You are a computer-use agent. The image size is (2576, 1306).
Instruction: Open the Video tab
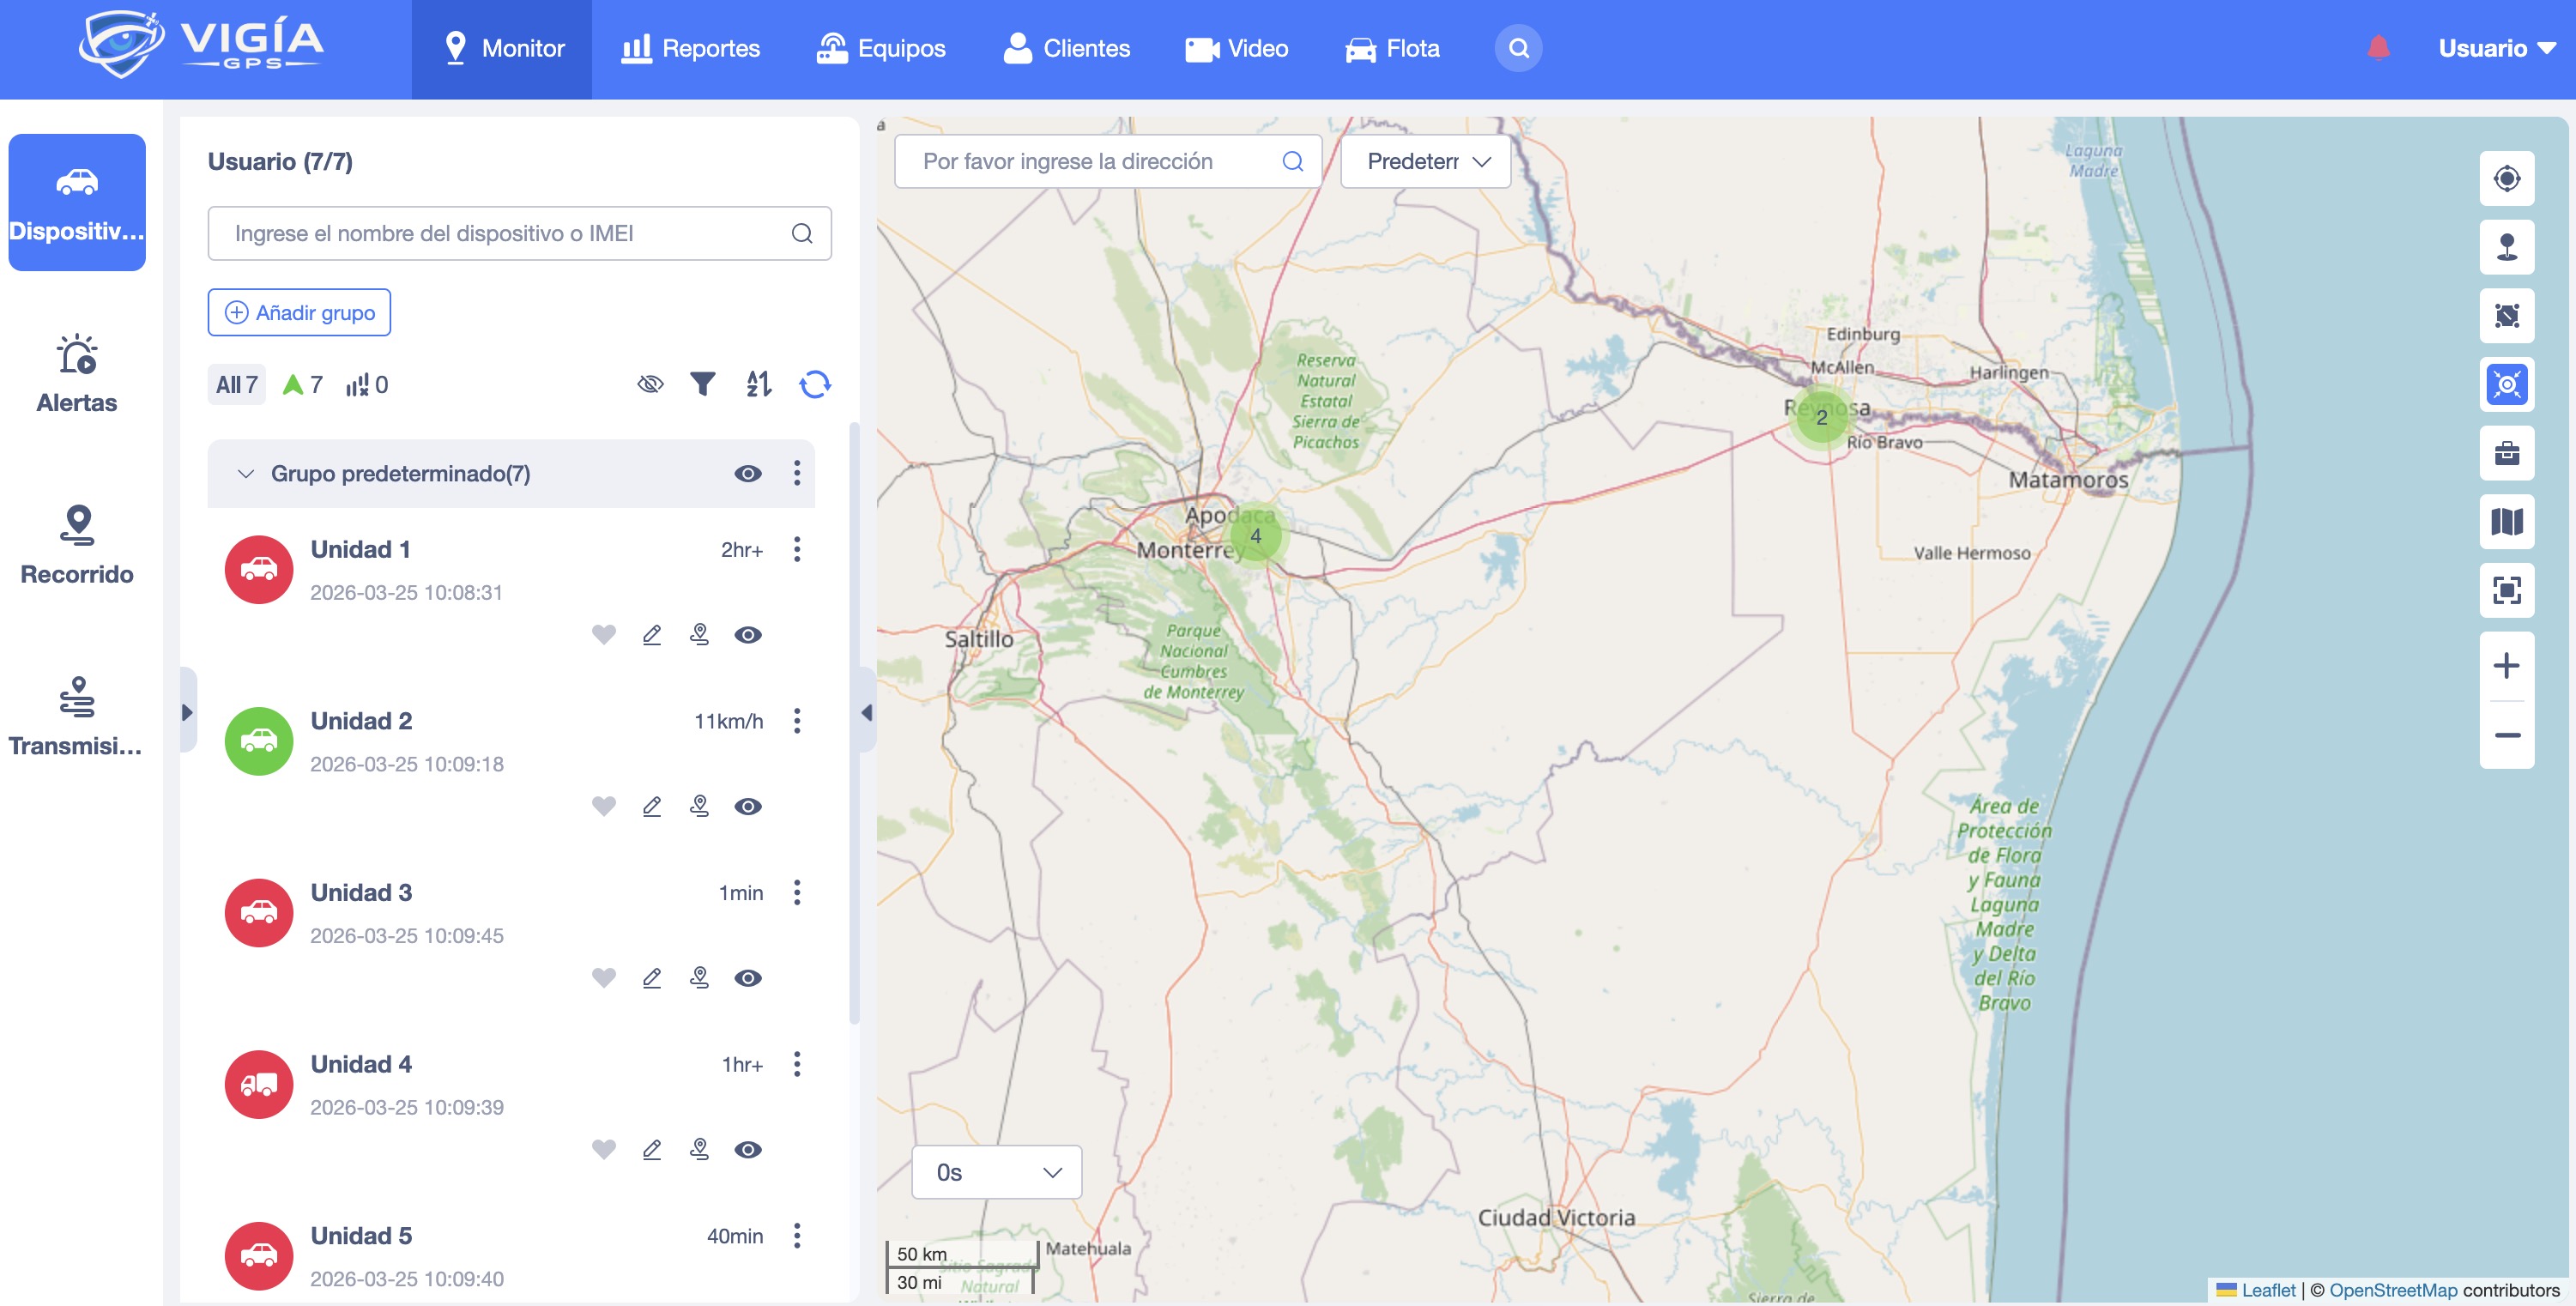click(1236, 48)
